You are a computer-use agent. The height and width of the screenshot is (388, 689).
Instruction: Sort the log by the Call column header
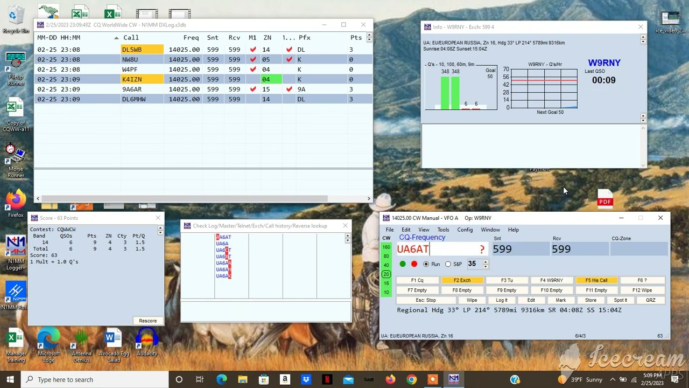click(x=131, y=38)
